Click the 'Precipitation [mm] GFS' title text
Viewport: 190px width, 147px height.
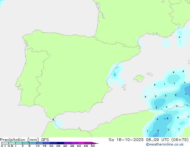[x=24, y=140]
